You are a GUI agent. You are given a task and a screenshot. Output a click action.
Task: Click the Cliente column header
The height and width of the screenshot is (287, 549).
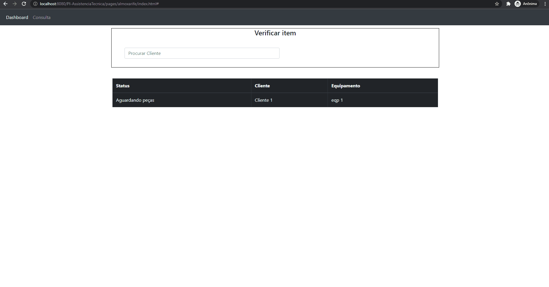point(289,86)
